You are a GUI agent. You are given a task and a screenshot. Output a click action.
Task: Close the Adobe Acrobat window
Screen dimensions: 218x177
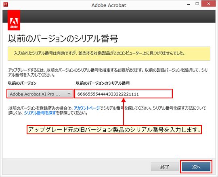pyautogui.click(x=208, y=4)
